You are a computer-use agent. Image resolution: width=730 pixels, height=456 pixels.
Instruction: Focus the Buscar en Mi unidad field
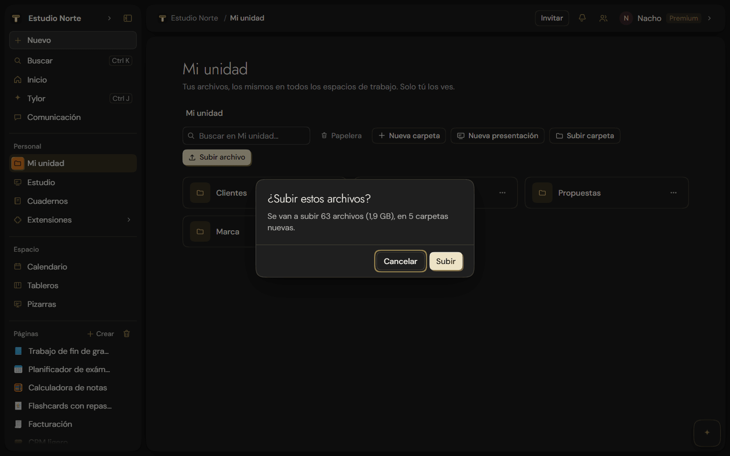(x=246, y=136)
